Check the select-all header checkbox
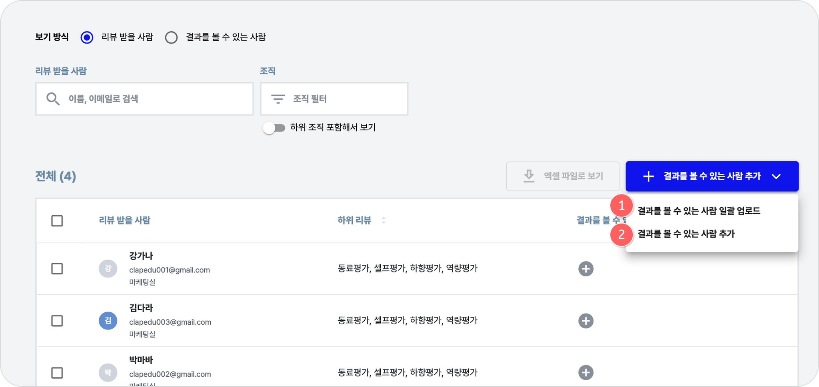Image resolution: width=819 pixels, height=387 pixels. pyautogui.click(x=57, y=221)
